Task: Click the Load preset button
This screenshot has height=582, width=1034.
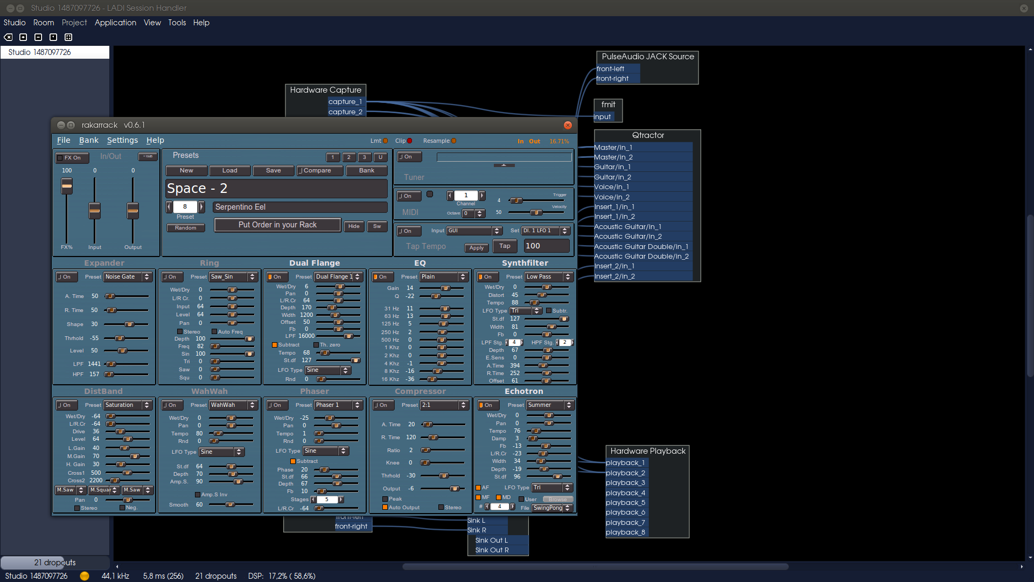Action: pyautogui.click(x=230, y=170)
